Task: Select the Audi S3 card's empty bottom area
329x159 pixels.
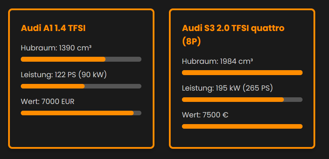Action: point(242,138)
